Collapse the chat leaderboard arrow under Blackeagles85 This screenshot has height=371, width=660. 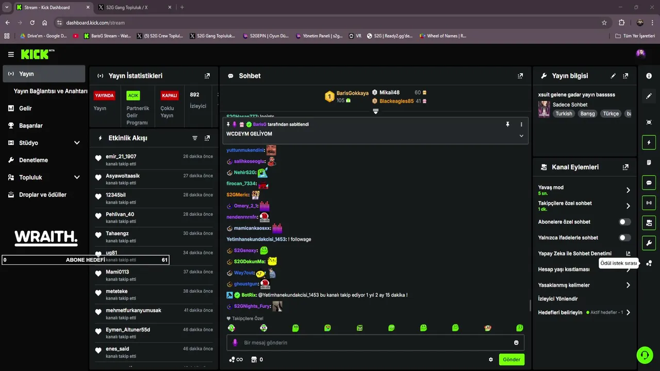375,111
